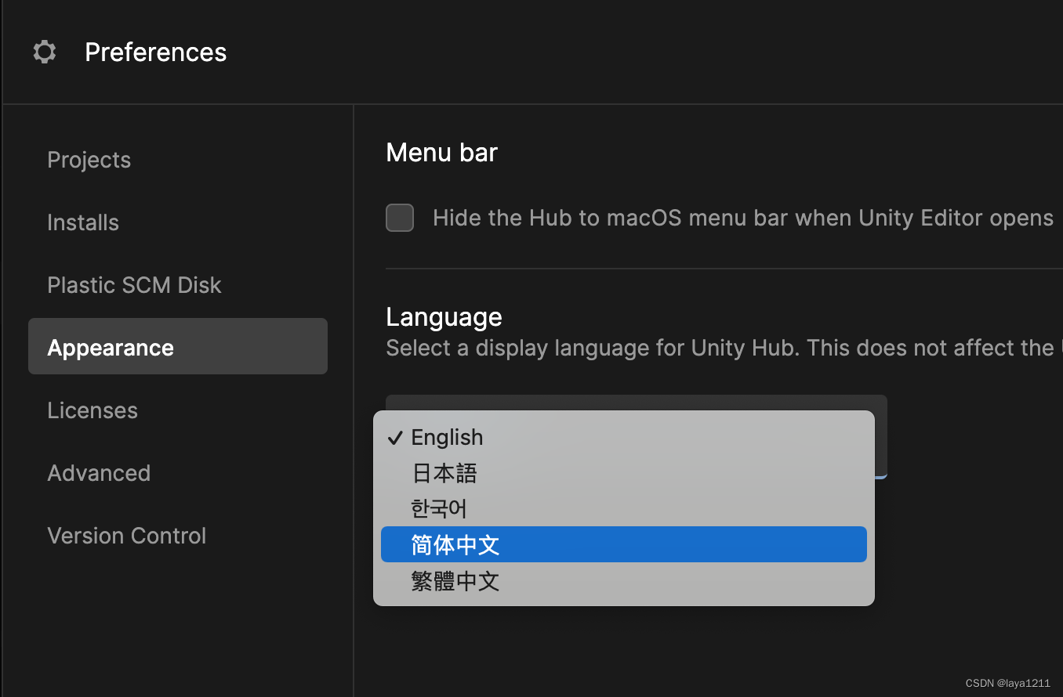This screenshot has width=1063, height=697.
Task: Open the Projects preferences section
Action: 89,160
